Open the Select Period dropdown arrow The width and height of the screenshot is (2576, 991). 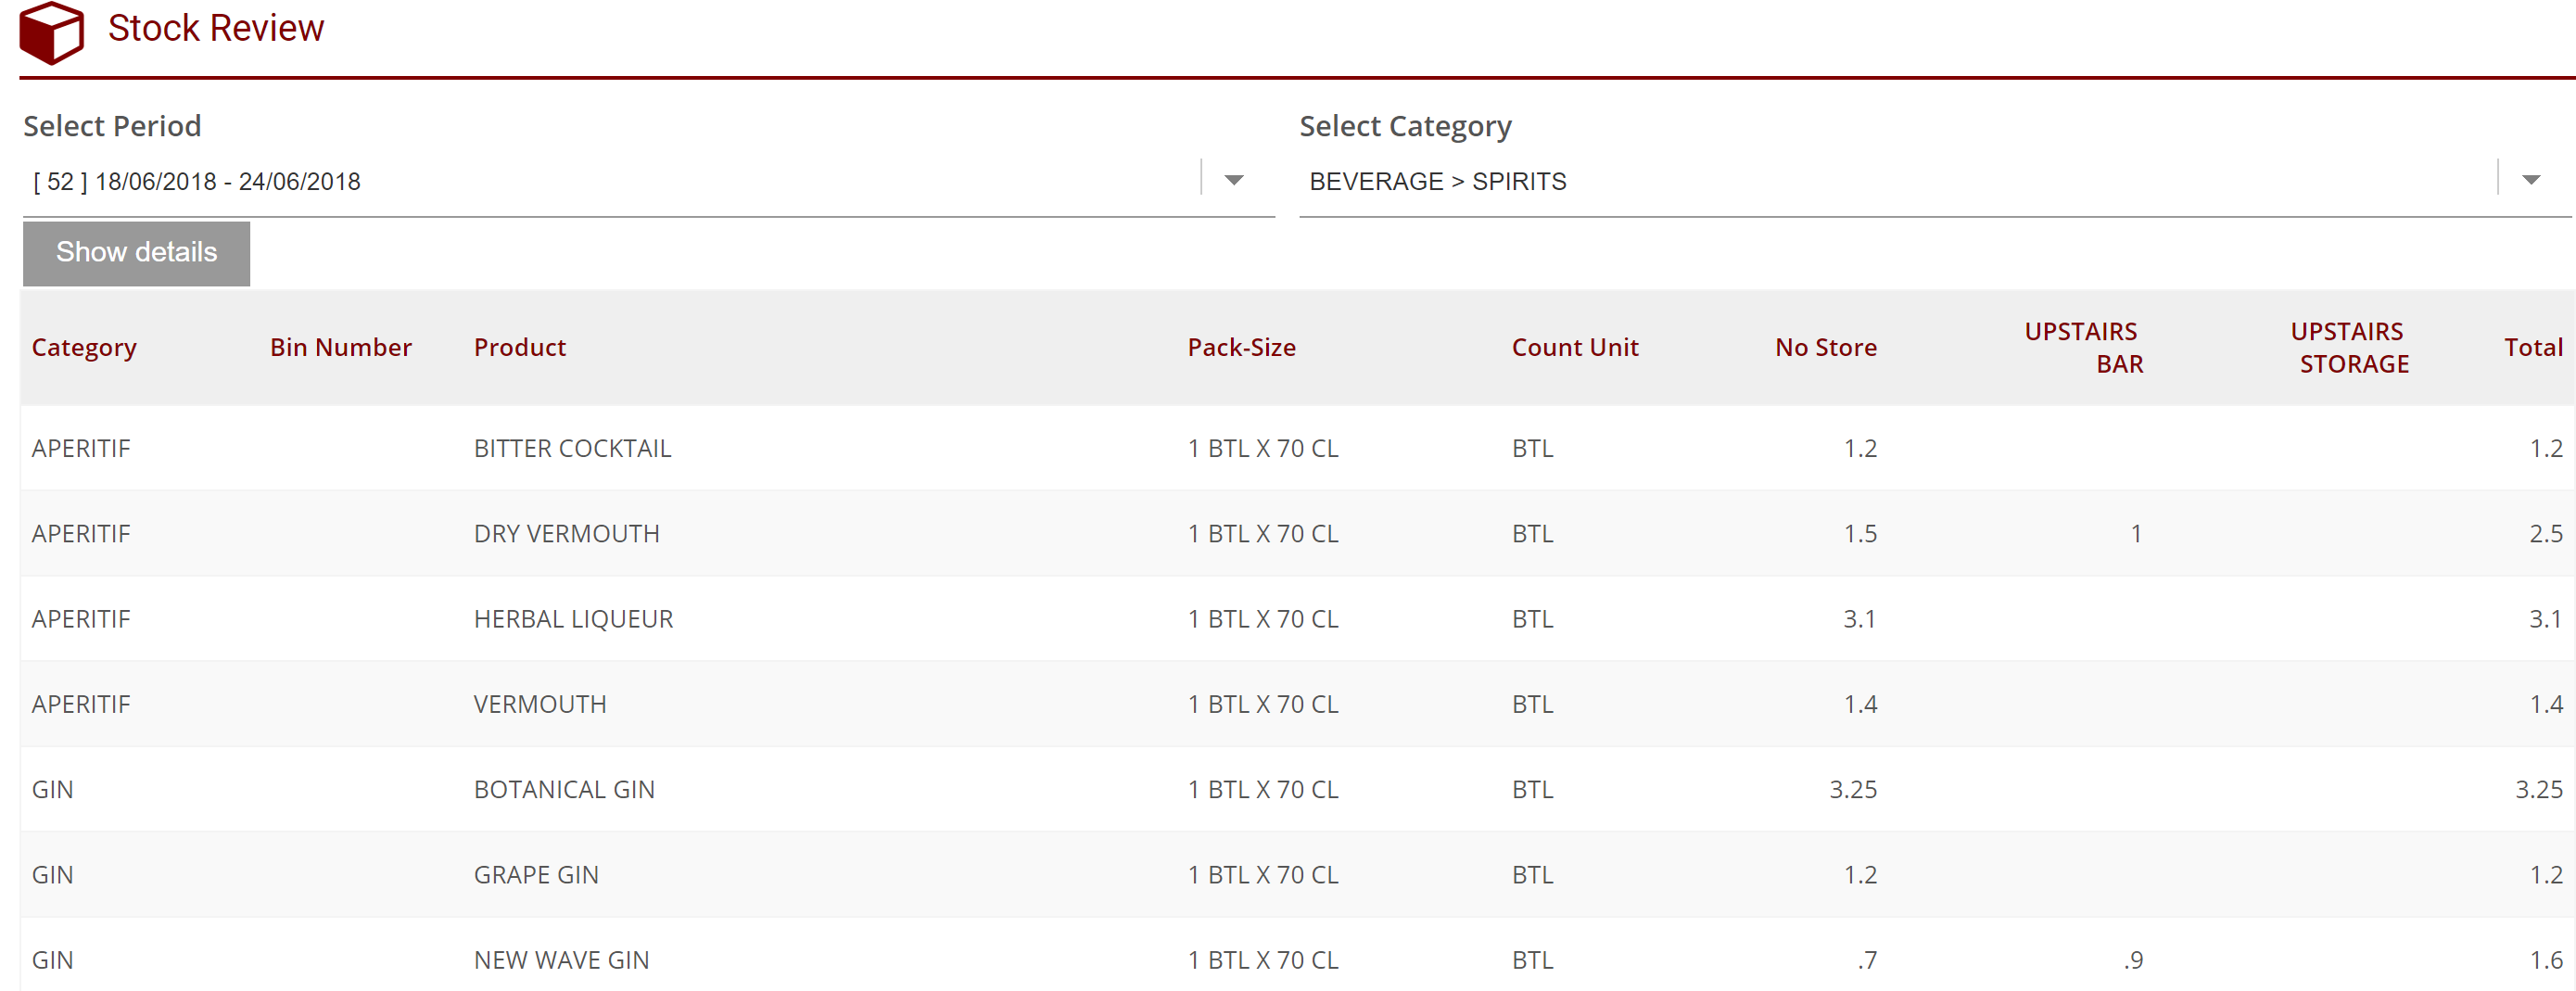[x=1234, y=181]
